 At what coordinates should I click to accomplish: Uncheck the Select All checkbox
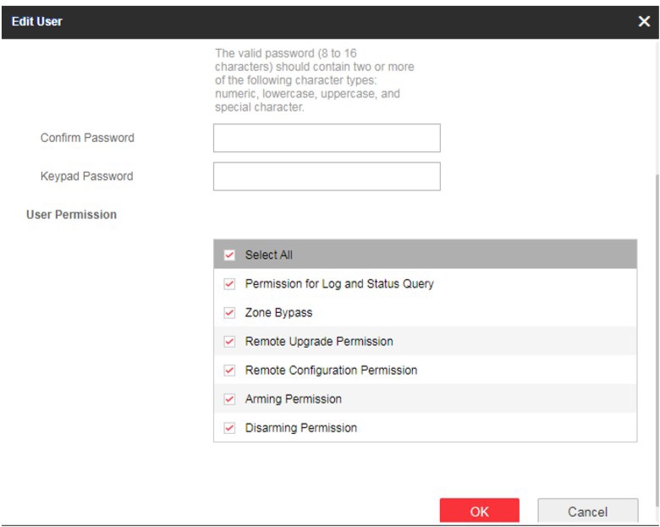click(x=229, y=255)
